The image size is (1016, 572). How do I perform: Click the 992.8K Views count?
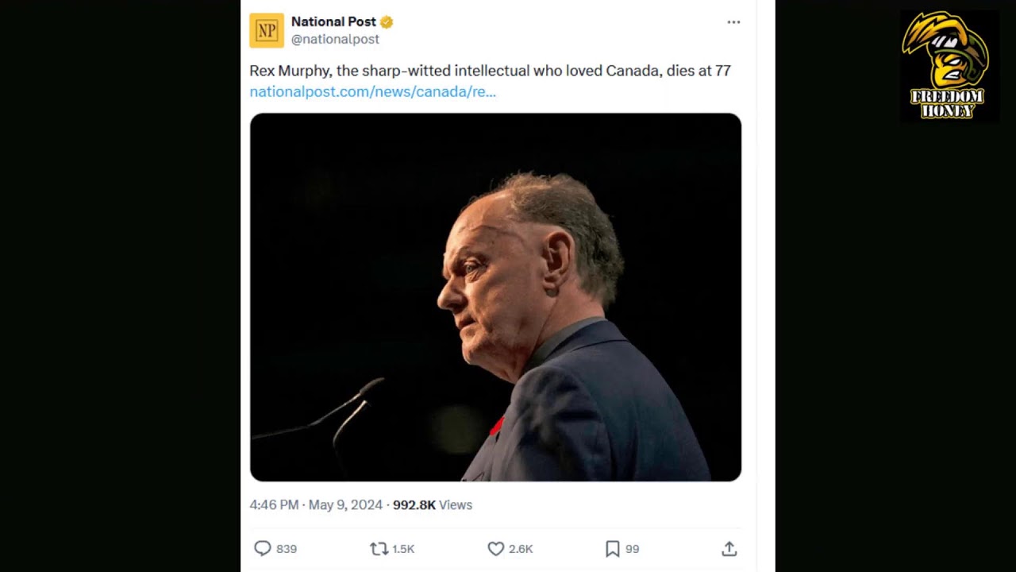coord(433,504)
